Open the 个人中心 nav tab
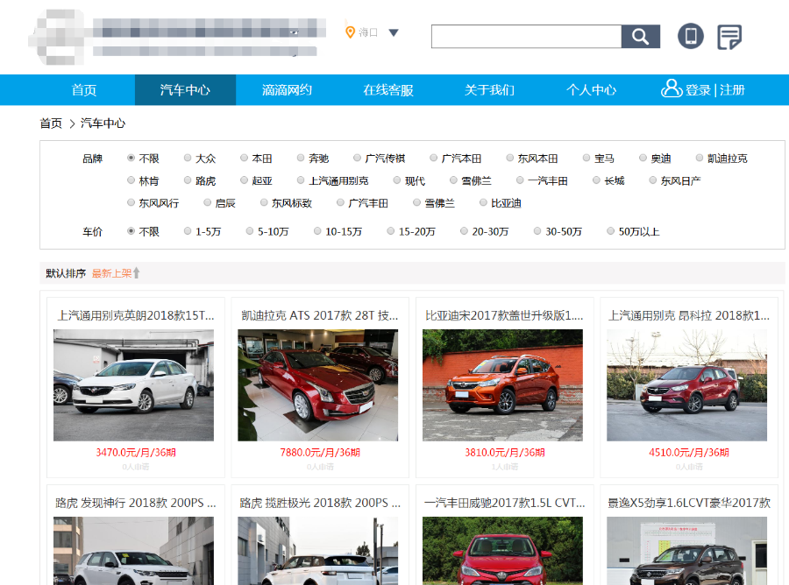 coord(591,90)
